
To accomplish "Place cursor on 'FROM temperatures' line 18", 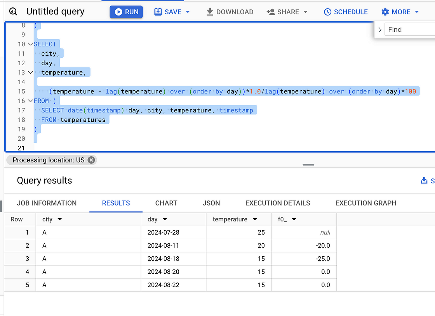I will tap(73, 120).
